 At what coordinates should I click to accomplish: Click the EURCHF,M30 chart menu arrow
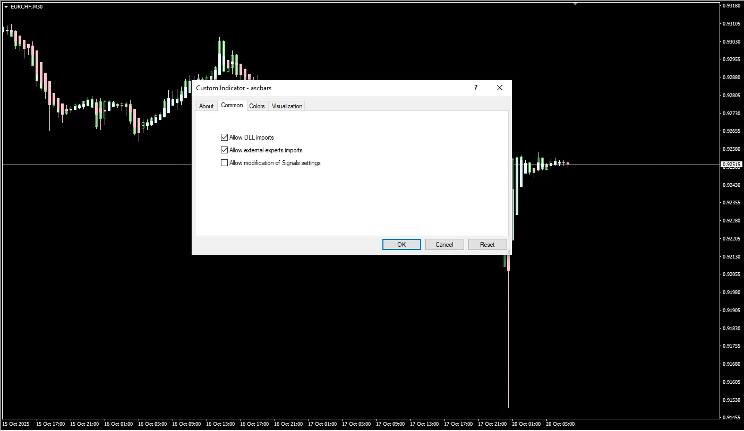[6, 6]
